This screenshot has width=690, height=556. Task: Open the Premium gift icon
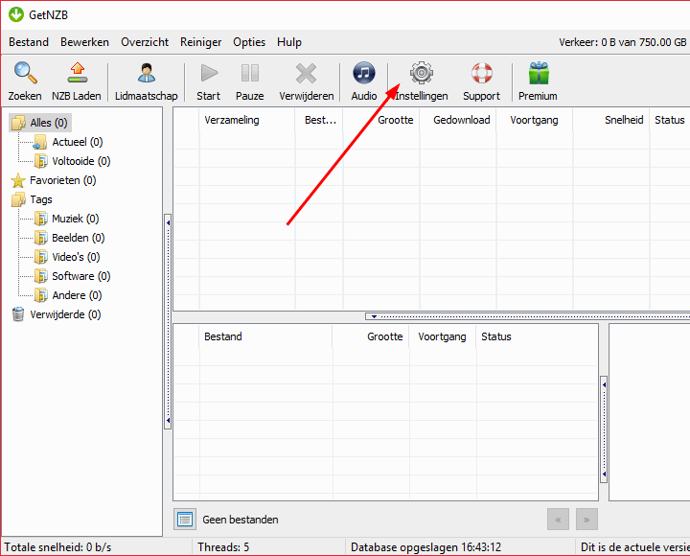coord(539,73)
